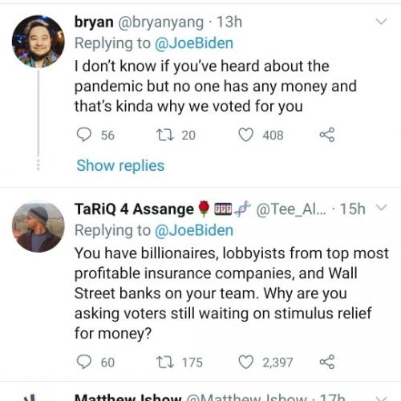401x401 pixels.
Task: Open options chevron on bryan's tweet
Action: (x=381, y=22)
